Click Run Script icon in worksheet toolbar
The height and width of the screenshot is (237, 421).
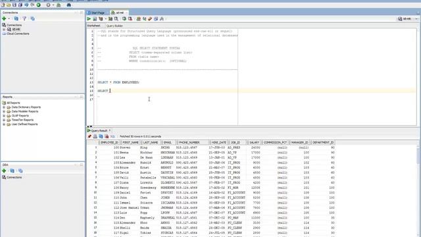click(x=95, y=19)
